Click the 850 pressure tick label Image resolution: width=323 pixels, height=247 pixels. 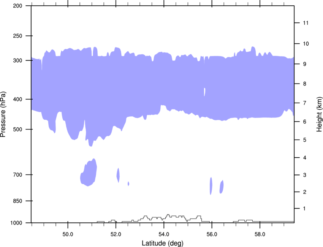(17, 201)
